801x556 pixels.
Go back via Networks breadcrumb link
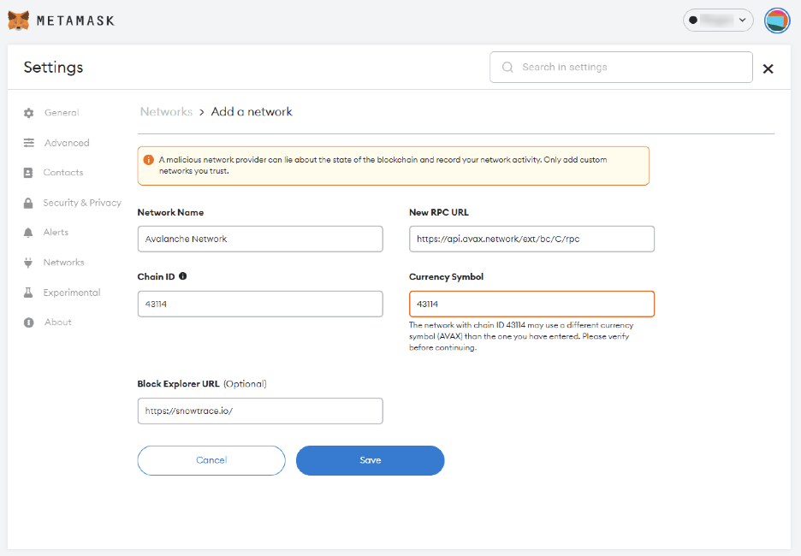coord(166,111)
